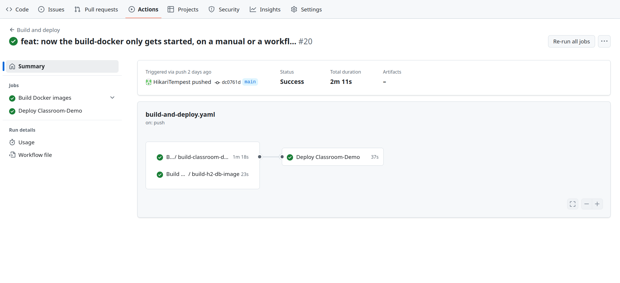Click the run number #20
This screenshot has height=283, width=620.
(x=305, y=41)
